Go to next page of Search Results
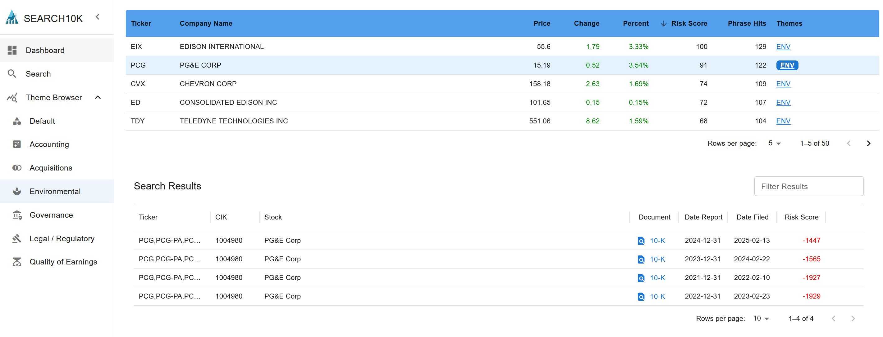The width and height of the screenshot is (883, 337). 853,318
